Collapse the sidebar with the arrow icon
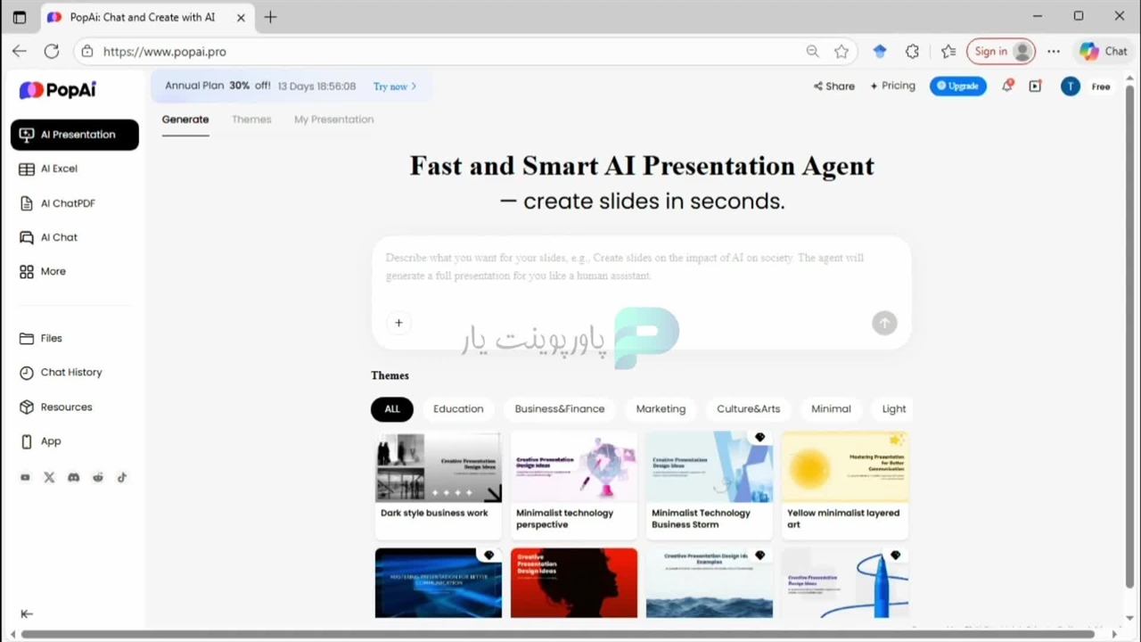This screenshot has height=642, width=1141. pyautogui.click(x=27, y=613)
